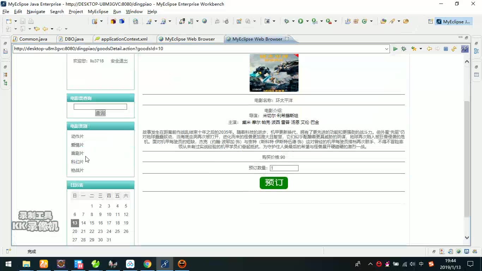Open the File menu
Image resolution: width=482 pixels, height=271 pixels.
click(x=6, y=12)
